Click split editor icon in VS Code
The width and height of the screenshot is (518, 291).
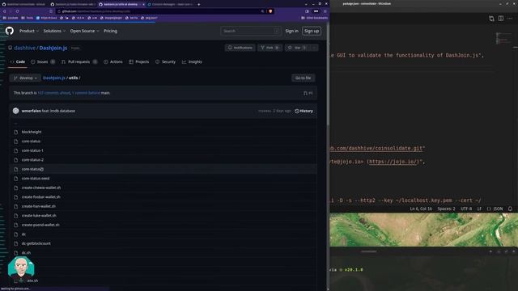click(x=501, y=19)
